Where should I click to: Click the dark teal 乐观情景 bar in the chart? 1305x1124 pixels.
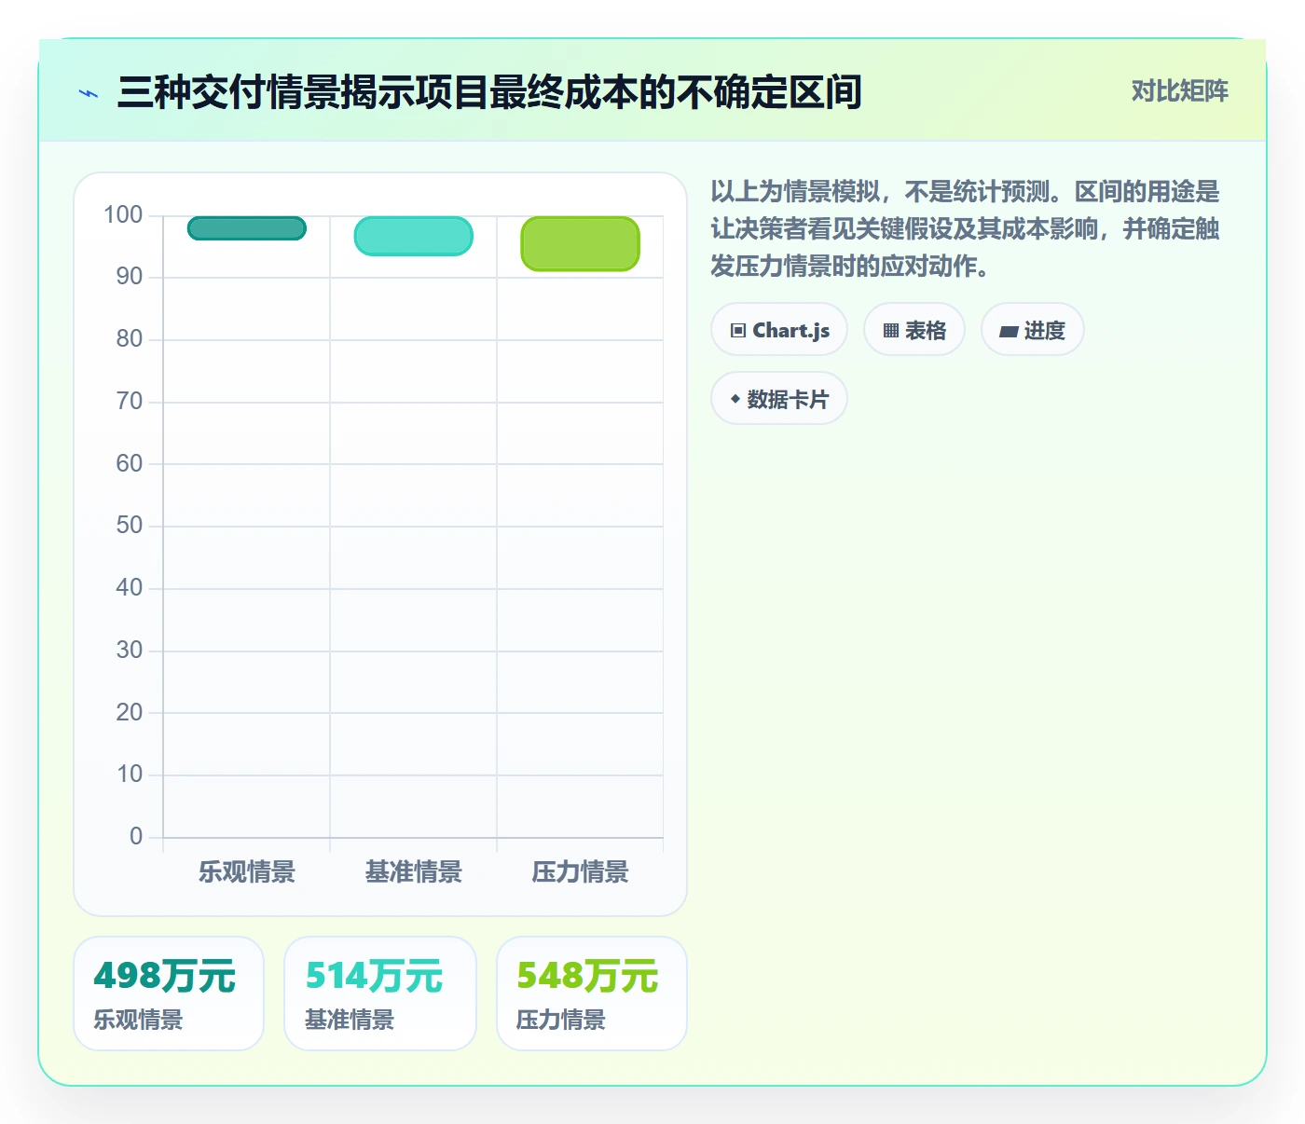[x=247, y=228]
